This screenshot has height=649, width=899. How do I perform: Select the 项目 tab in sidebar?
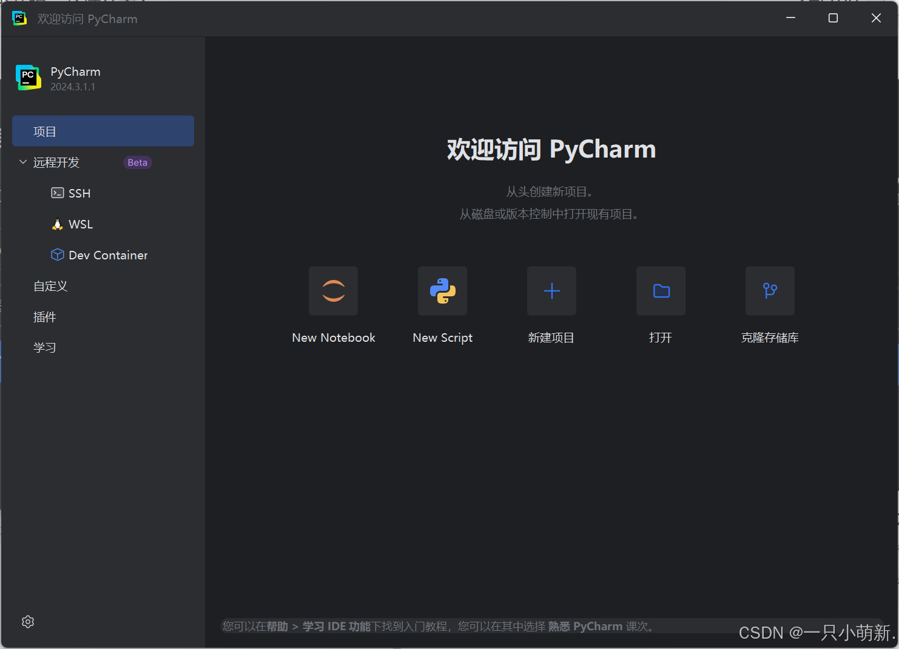pyautogui.click(x=103, y=131)
